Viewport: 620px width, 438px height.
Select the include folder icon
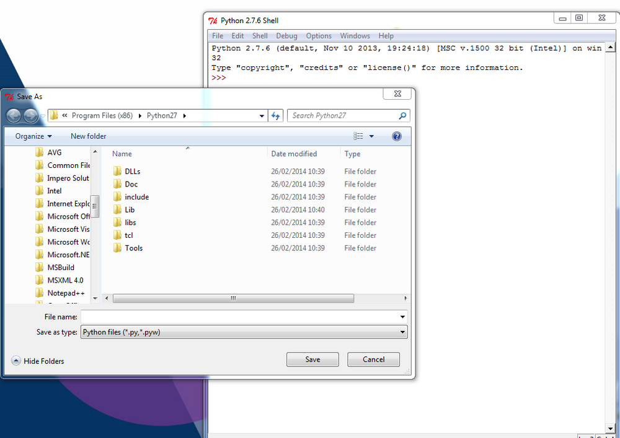tap(117, 196)
